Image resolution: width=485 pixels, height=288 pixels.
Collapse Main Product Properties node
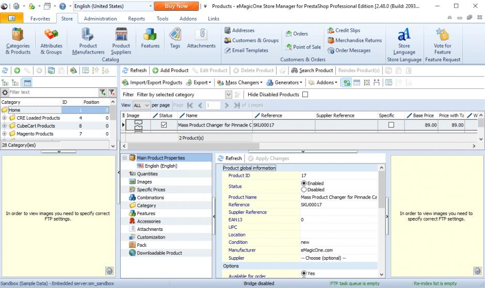[x=124, y=158]
